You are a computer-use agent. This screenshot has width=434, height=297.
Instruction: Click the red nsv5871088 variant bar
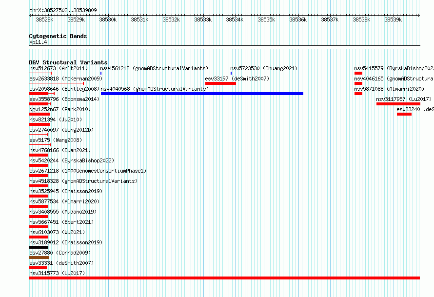358,94
